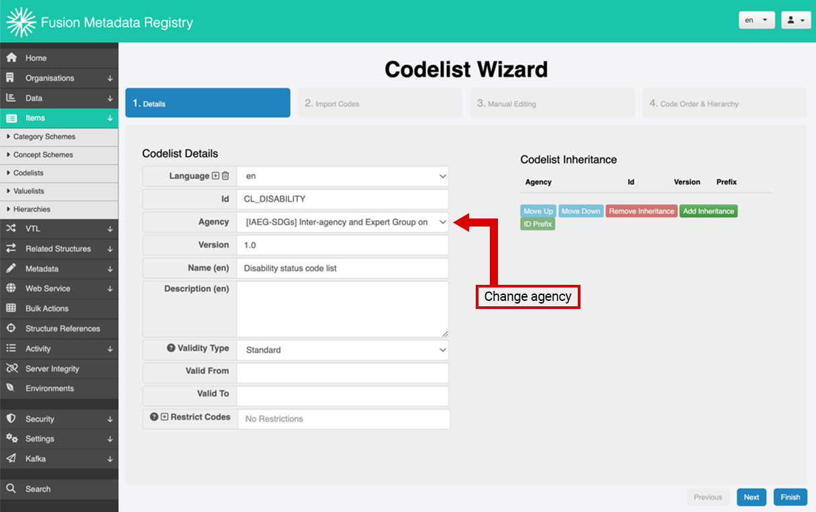The height and width of the screenshot is (512, 816).
Task: Click the Next button
Action: (752, 497)
